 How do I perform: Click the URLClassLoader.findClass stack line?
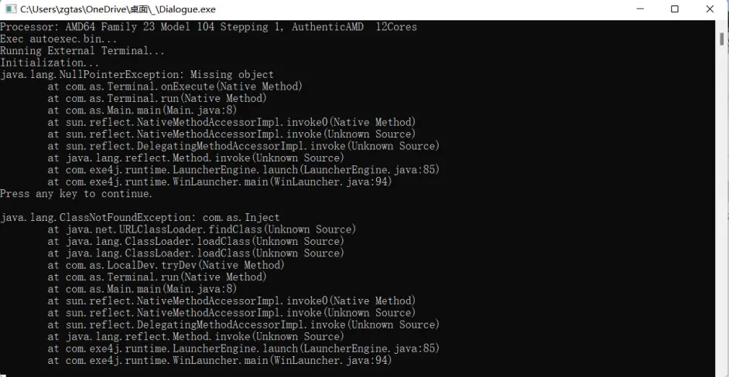click(x=201, y=229)
